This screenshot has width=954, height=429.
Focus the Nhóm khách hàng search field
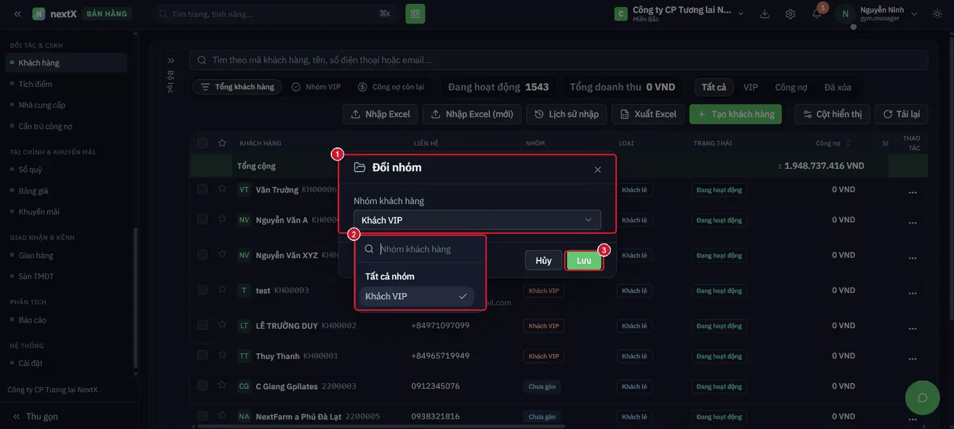(421, 249)
